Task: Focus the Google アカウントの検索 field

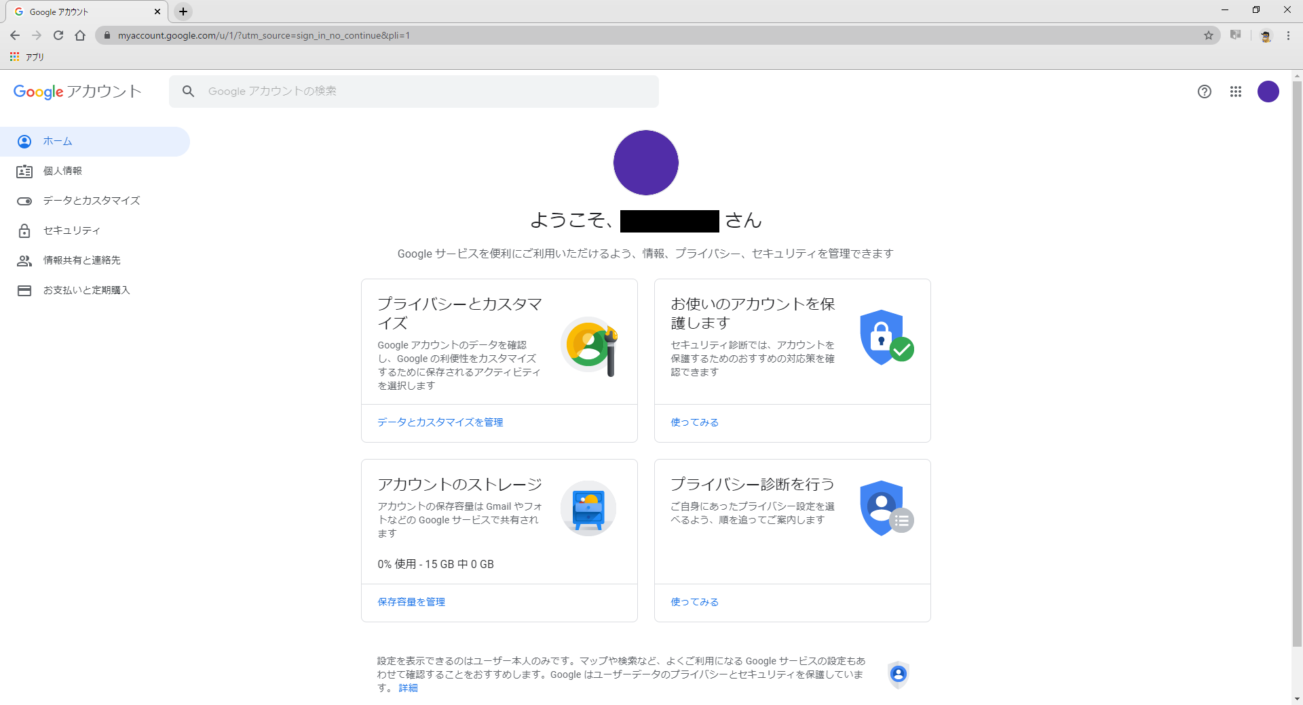Action: (414, 91)
